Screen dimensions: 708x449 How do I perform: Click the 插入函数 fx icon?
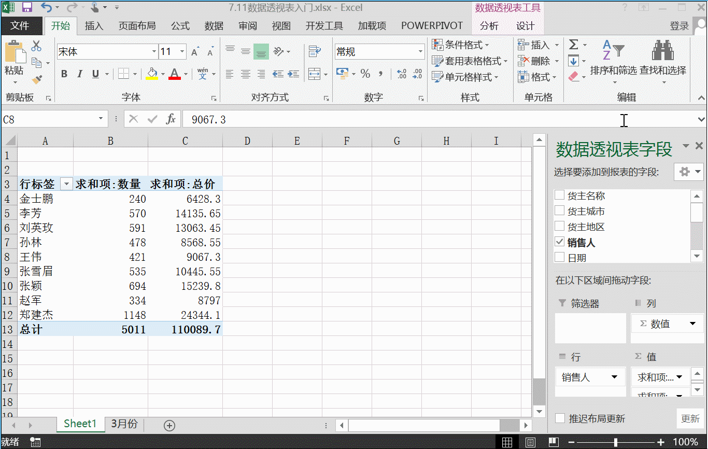point(171,119)
